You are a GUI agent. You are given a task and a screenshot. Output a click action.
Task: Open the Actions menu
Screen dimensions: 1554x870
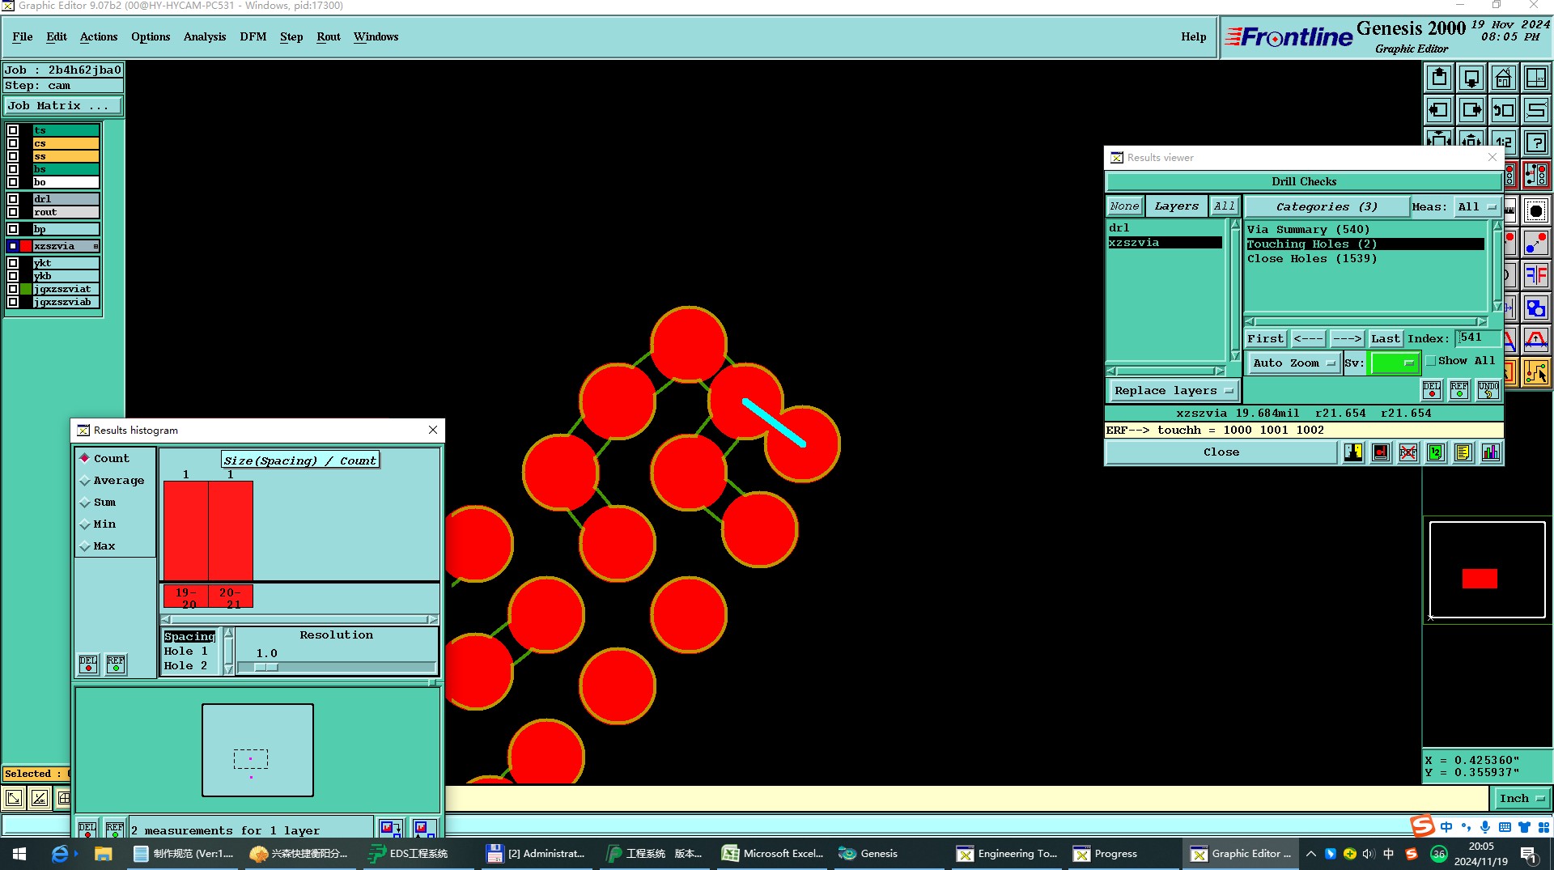tap(99, 36)
